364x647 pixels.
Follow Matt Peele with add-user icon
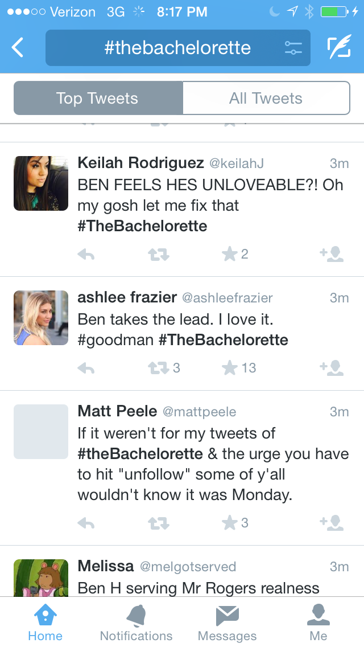click(332, 523)
